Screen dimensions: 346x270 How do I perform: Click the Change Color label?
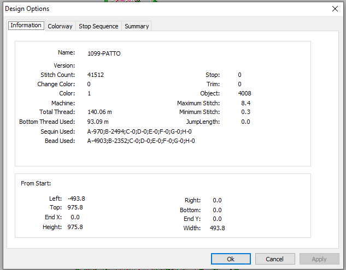click(x=56, y=84)
